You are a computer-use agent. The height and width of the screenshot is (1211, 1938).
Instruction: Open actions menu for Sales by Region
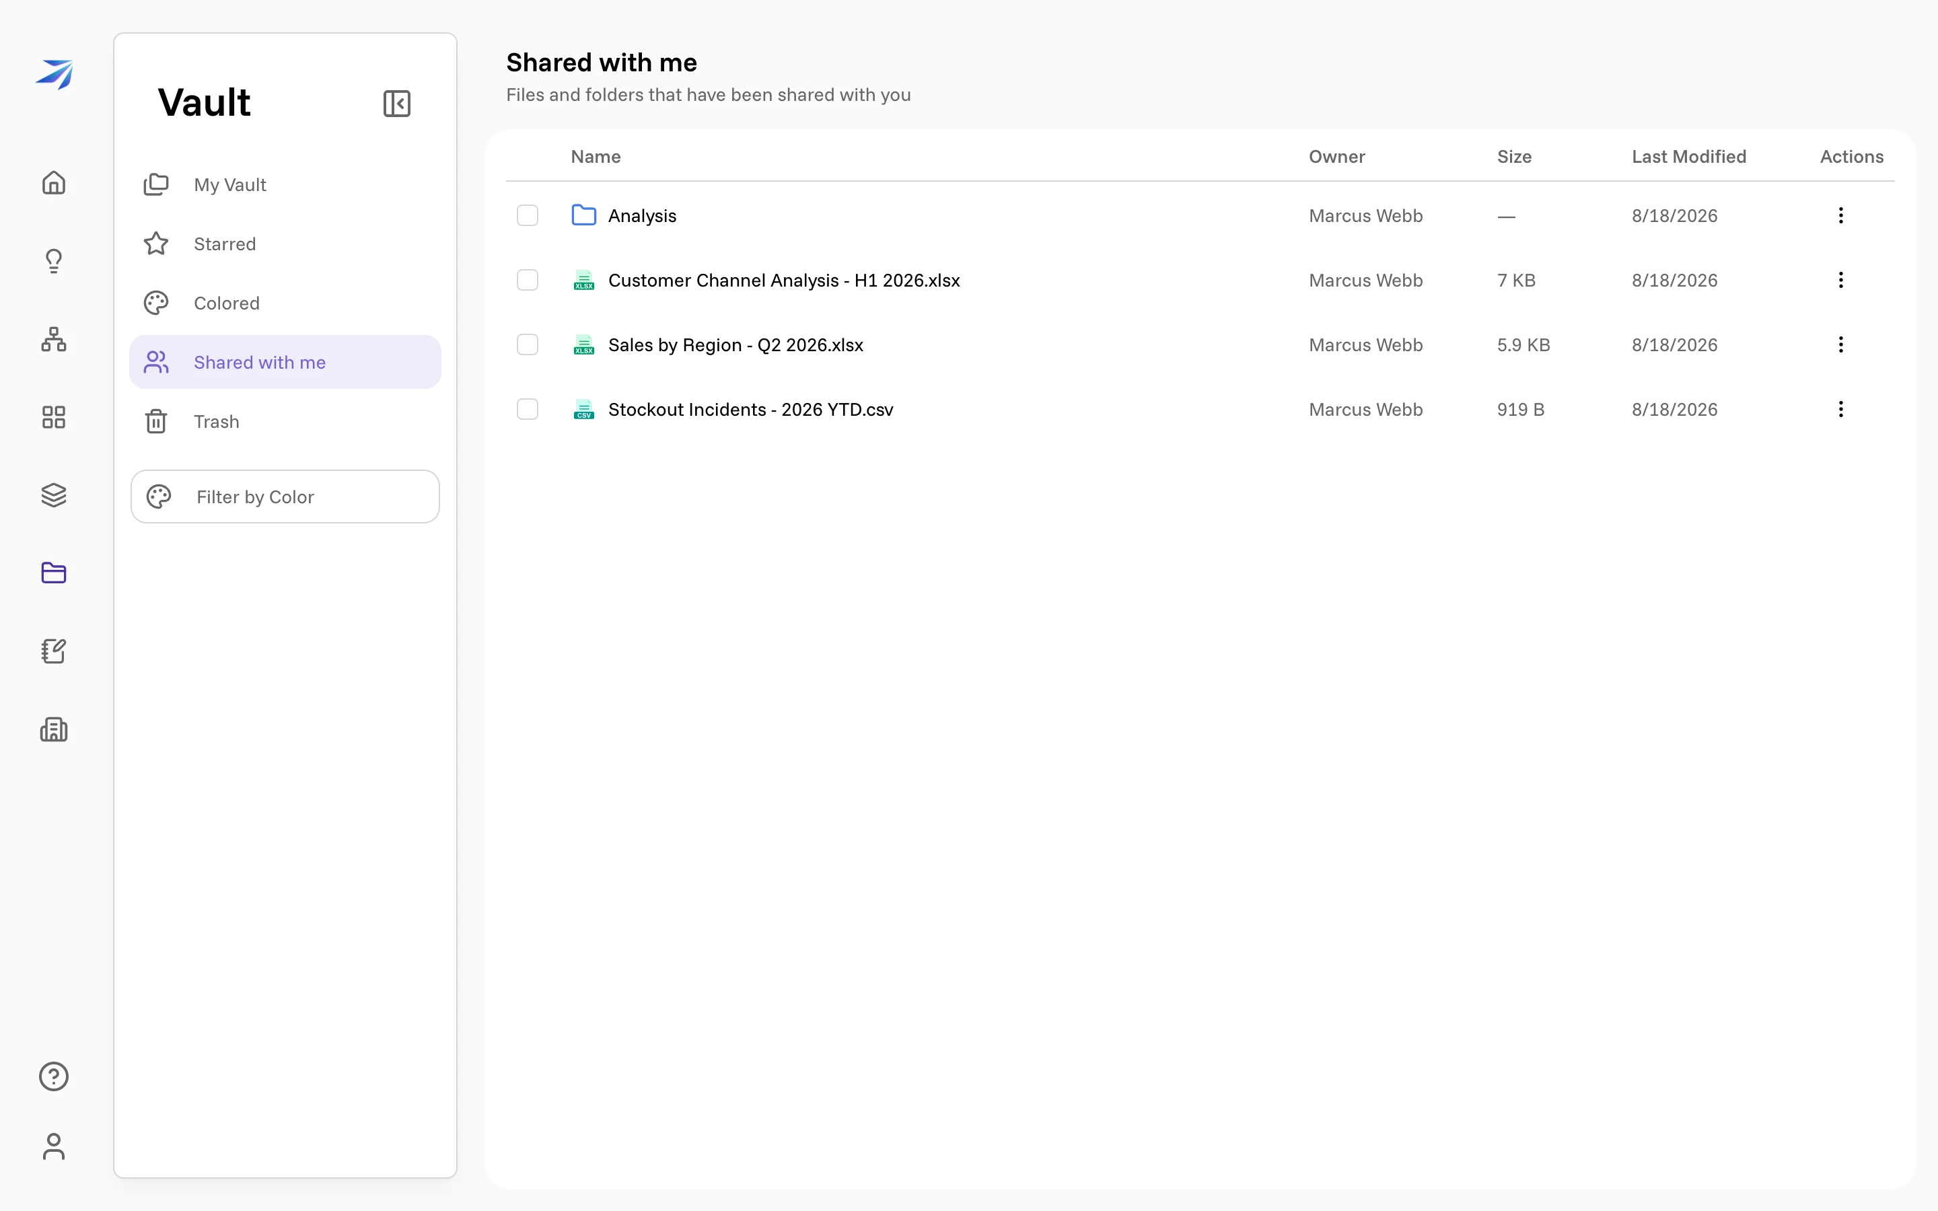click(1841, 344)
